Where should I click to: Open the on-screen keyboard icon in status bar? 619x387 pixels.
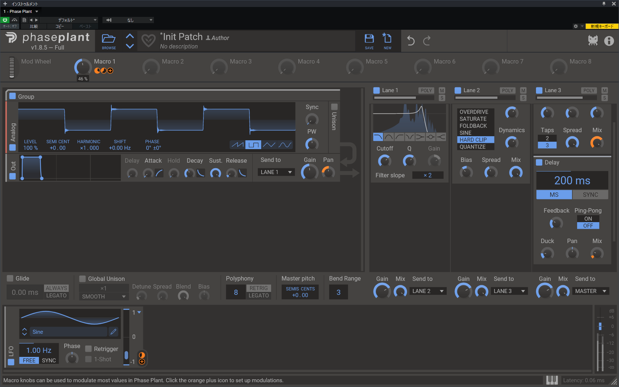tap(552, 380)
